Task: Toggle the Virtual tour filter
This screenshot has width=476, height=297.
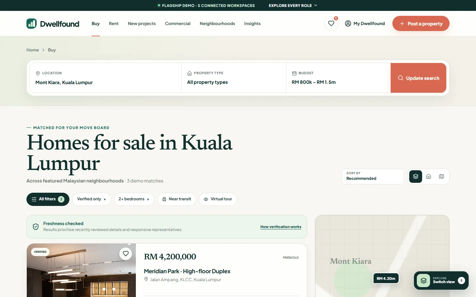Action: pyautogui.click(x=218, y=199)
